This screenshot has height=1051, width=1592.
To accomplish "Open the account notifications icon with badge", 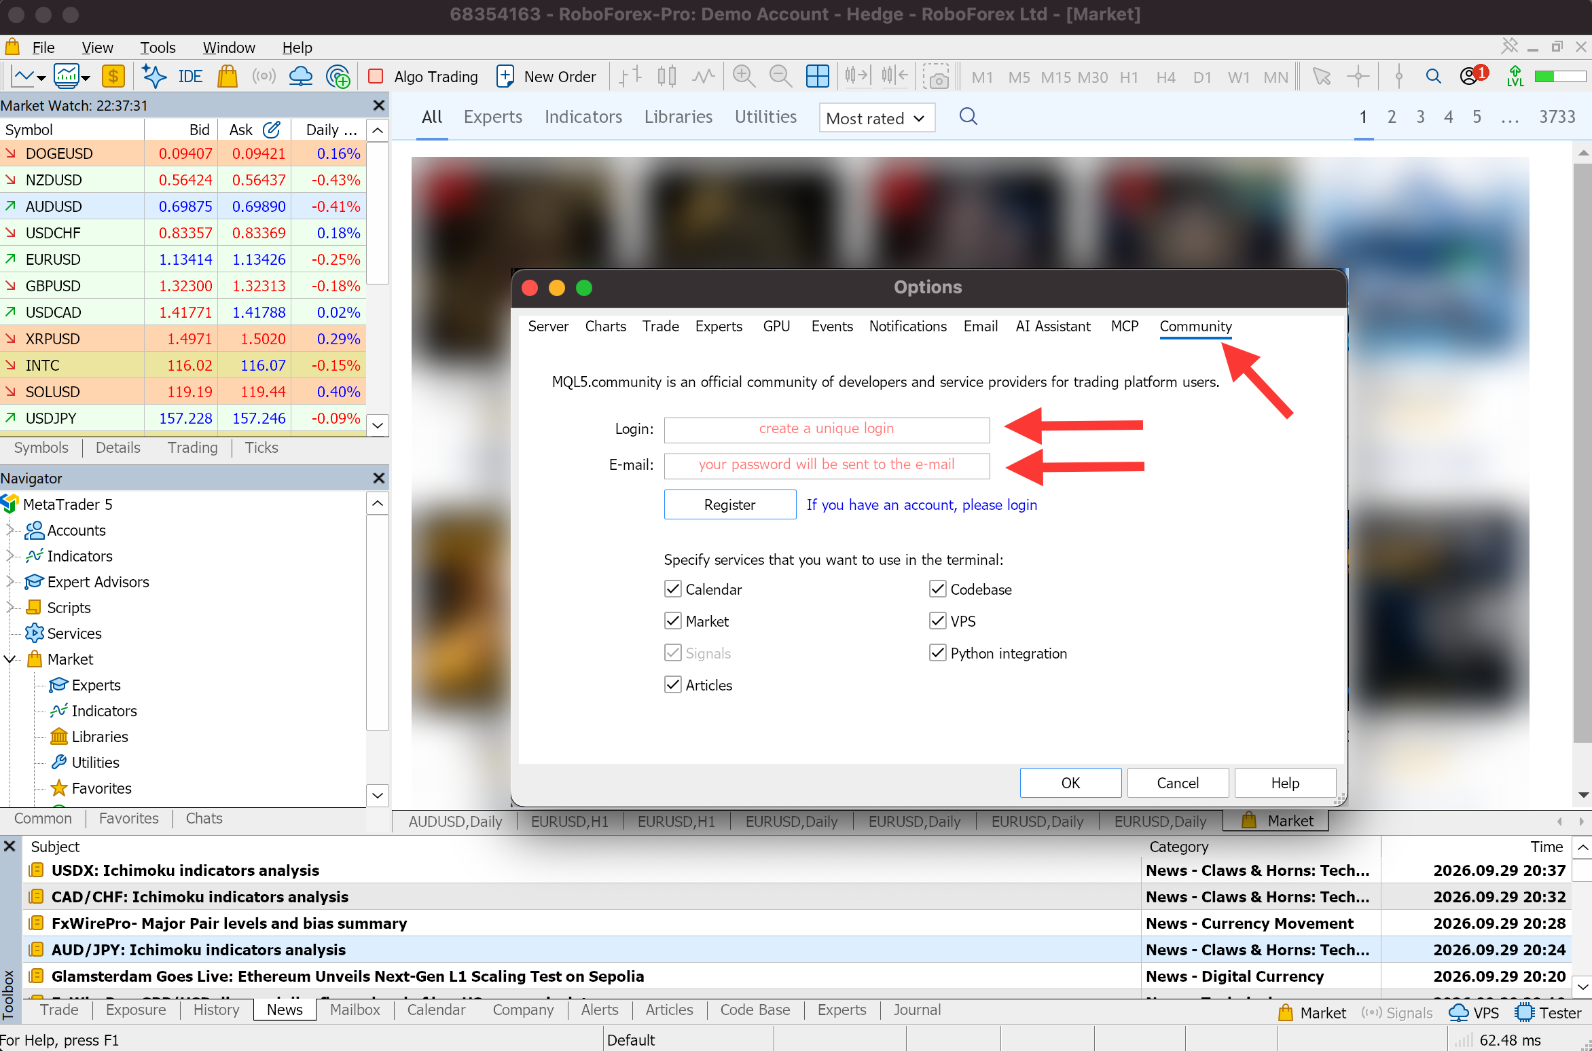I will click(1472, 75).
